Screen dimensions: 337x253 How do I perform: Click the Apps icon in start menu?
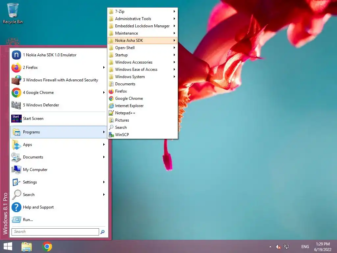[x=16, y=145]
